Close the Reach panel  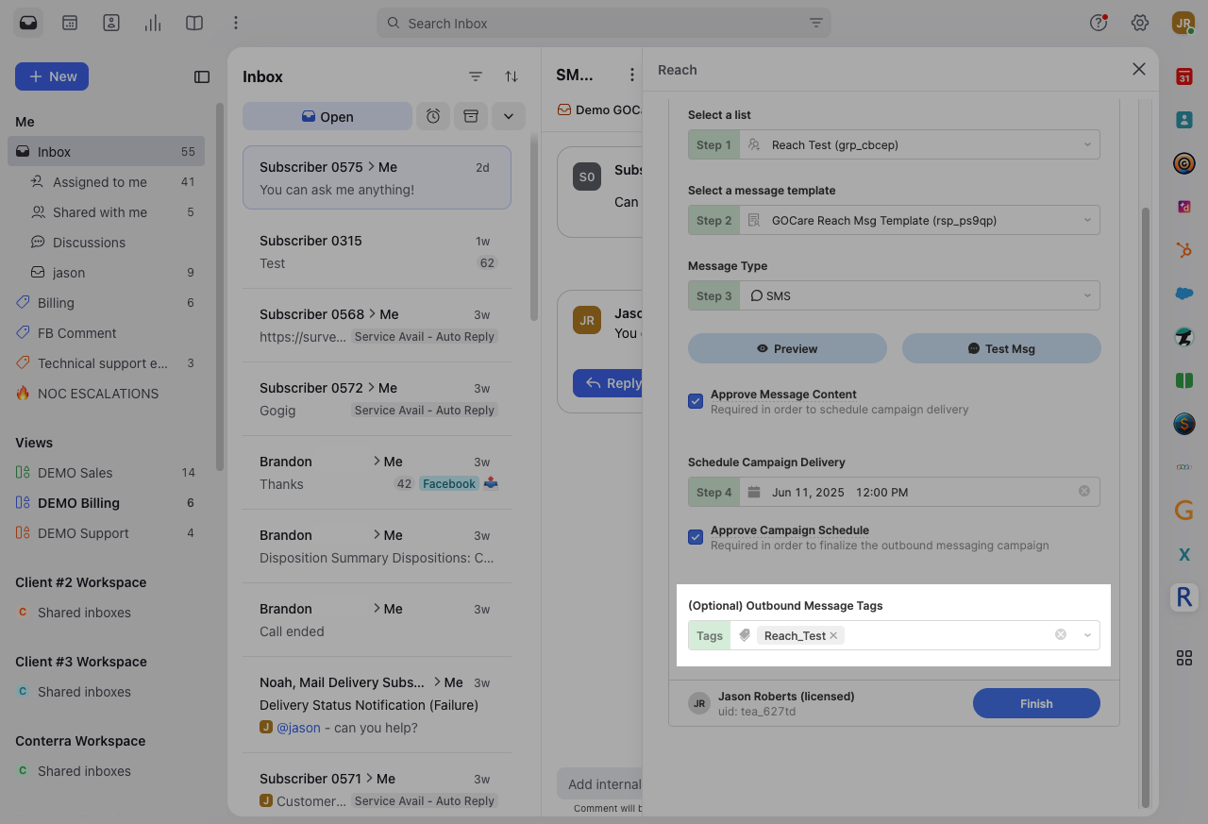click(1139, 69)
